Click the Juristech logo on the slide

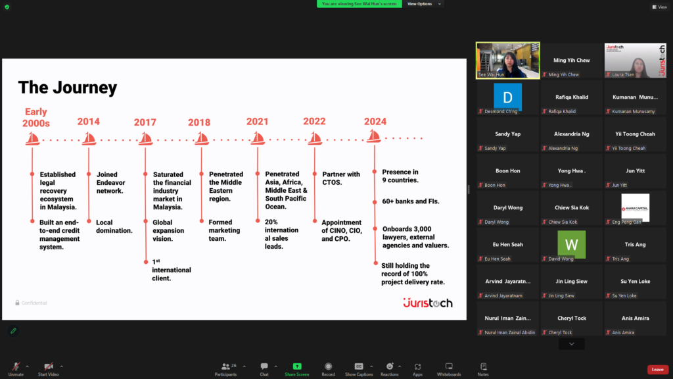point(427,303)
